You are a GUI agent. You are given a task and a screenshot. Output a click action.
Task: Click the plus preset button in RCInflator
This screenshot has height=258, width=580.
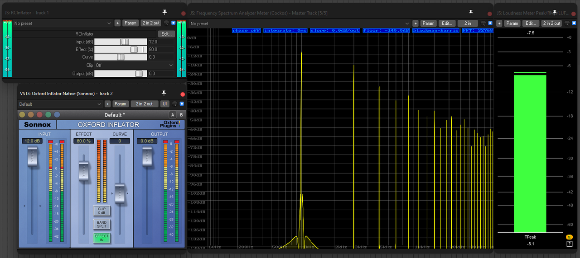(x=117, y=23)
